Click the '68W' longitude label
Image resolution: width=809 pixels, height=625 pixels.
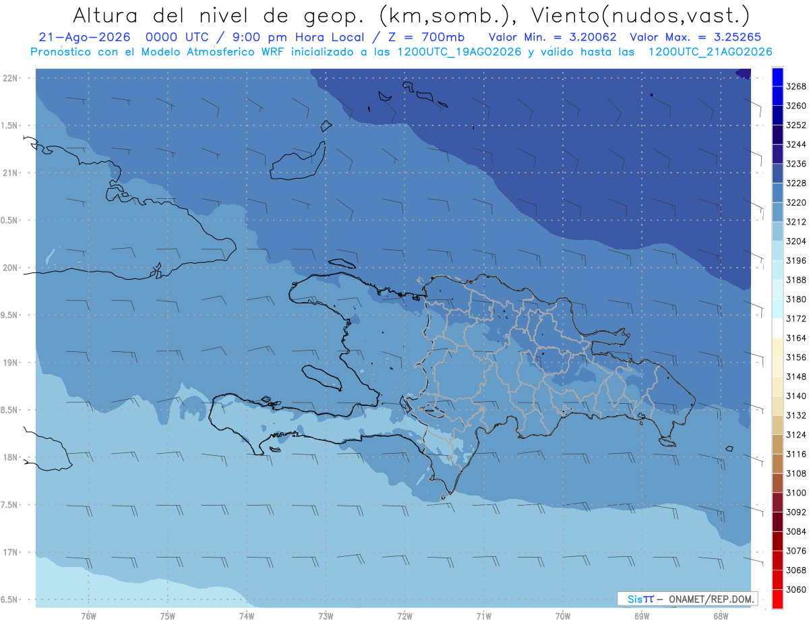(721, 616)
